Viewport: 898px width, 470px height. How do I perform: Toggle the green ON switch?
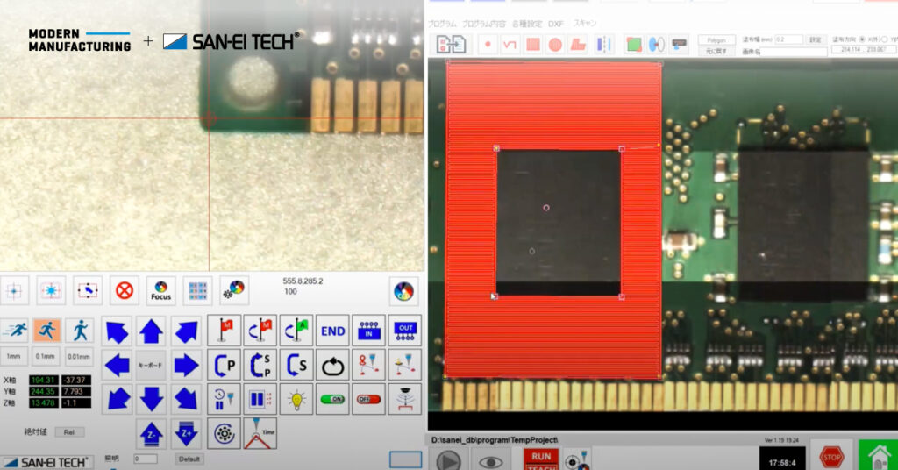pos(332,399)
